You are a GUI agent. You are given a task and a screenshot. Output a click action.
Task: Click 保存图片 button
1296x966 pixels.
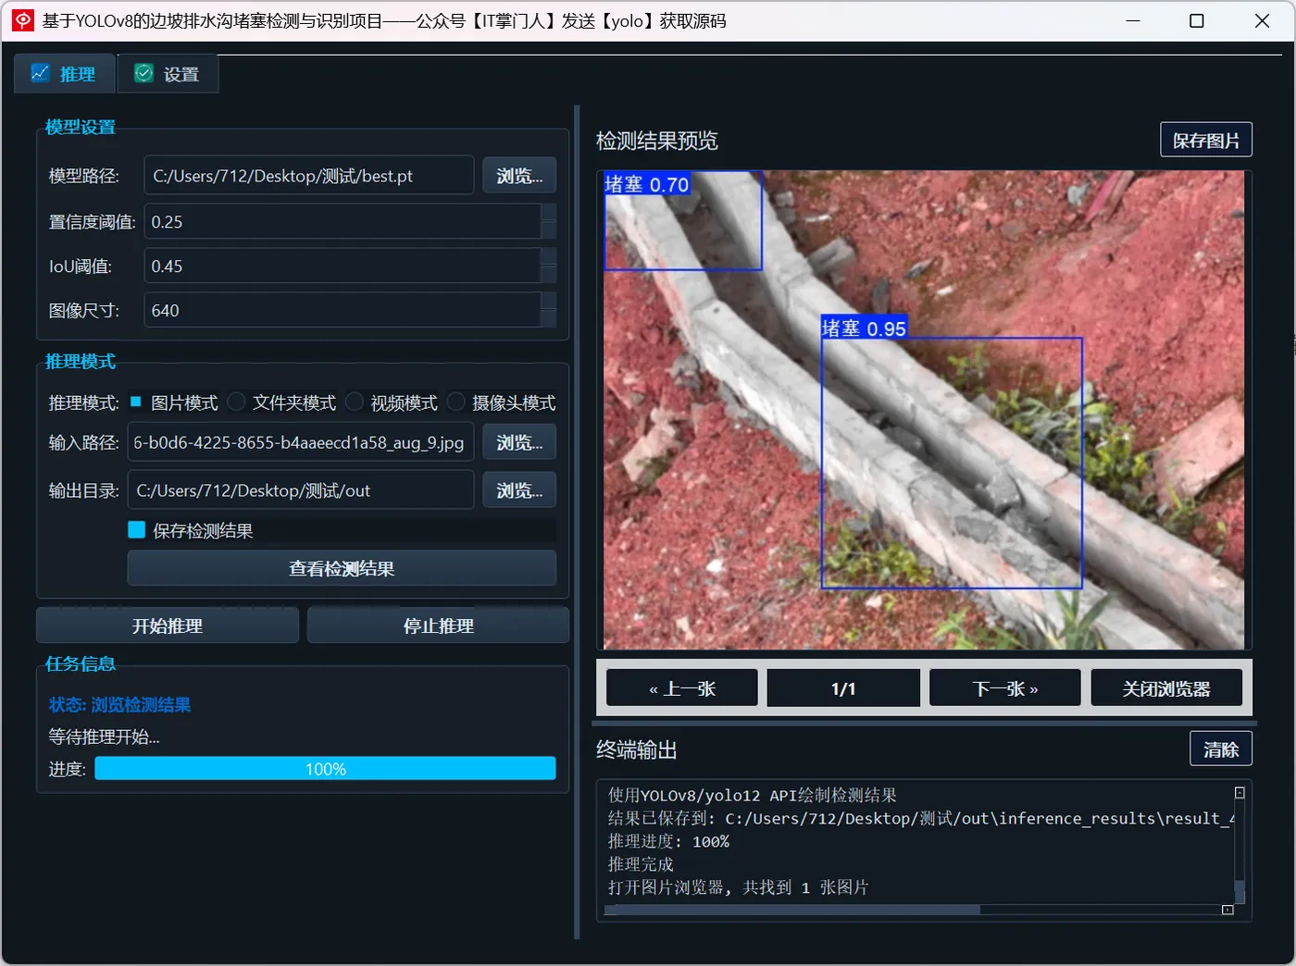click(1206, 140)
